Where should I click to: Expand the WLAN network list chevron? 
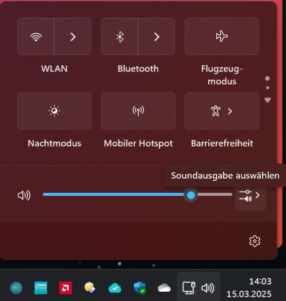[73, 37]
